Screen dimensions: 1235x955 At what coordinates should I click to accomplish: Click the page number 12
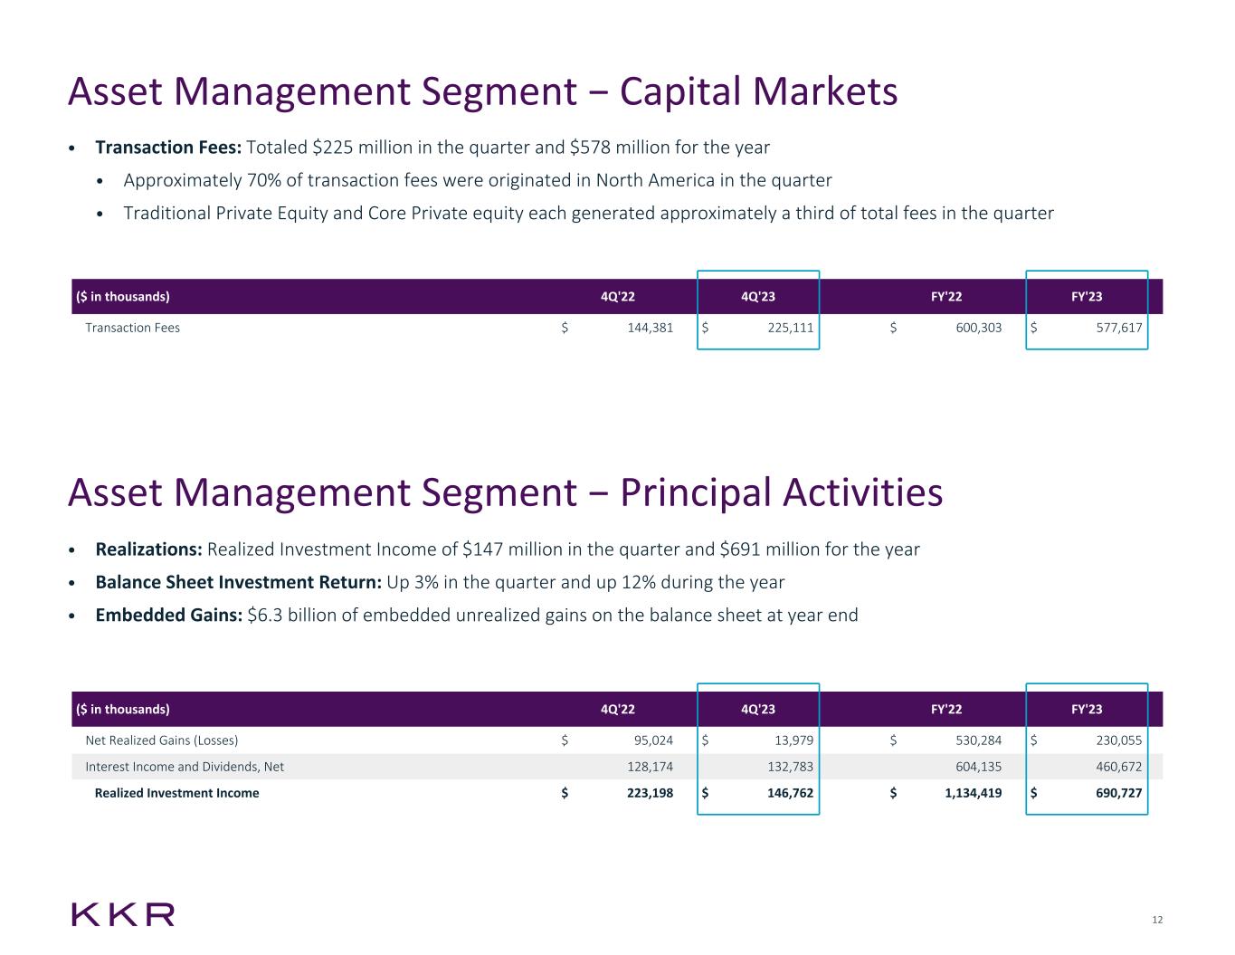(x=1157, y=921)
